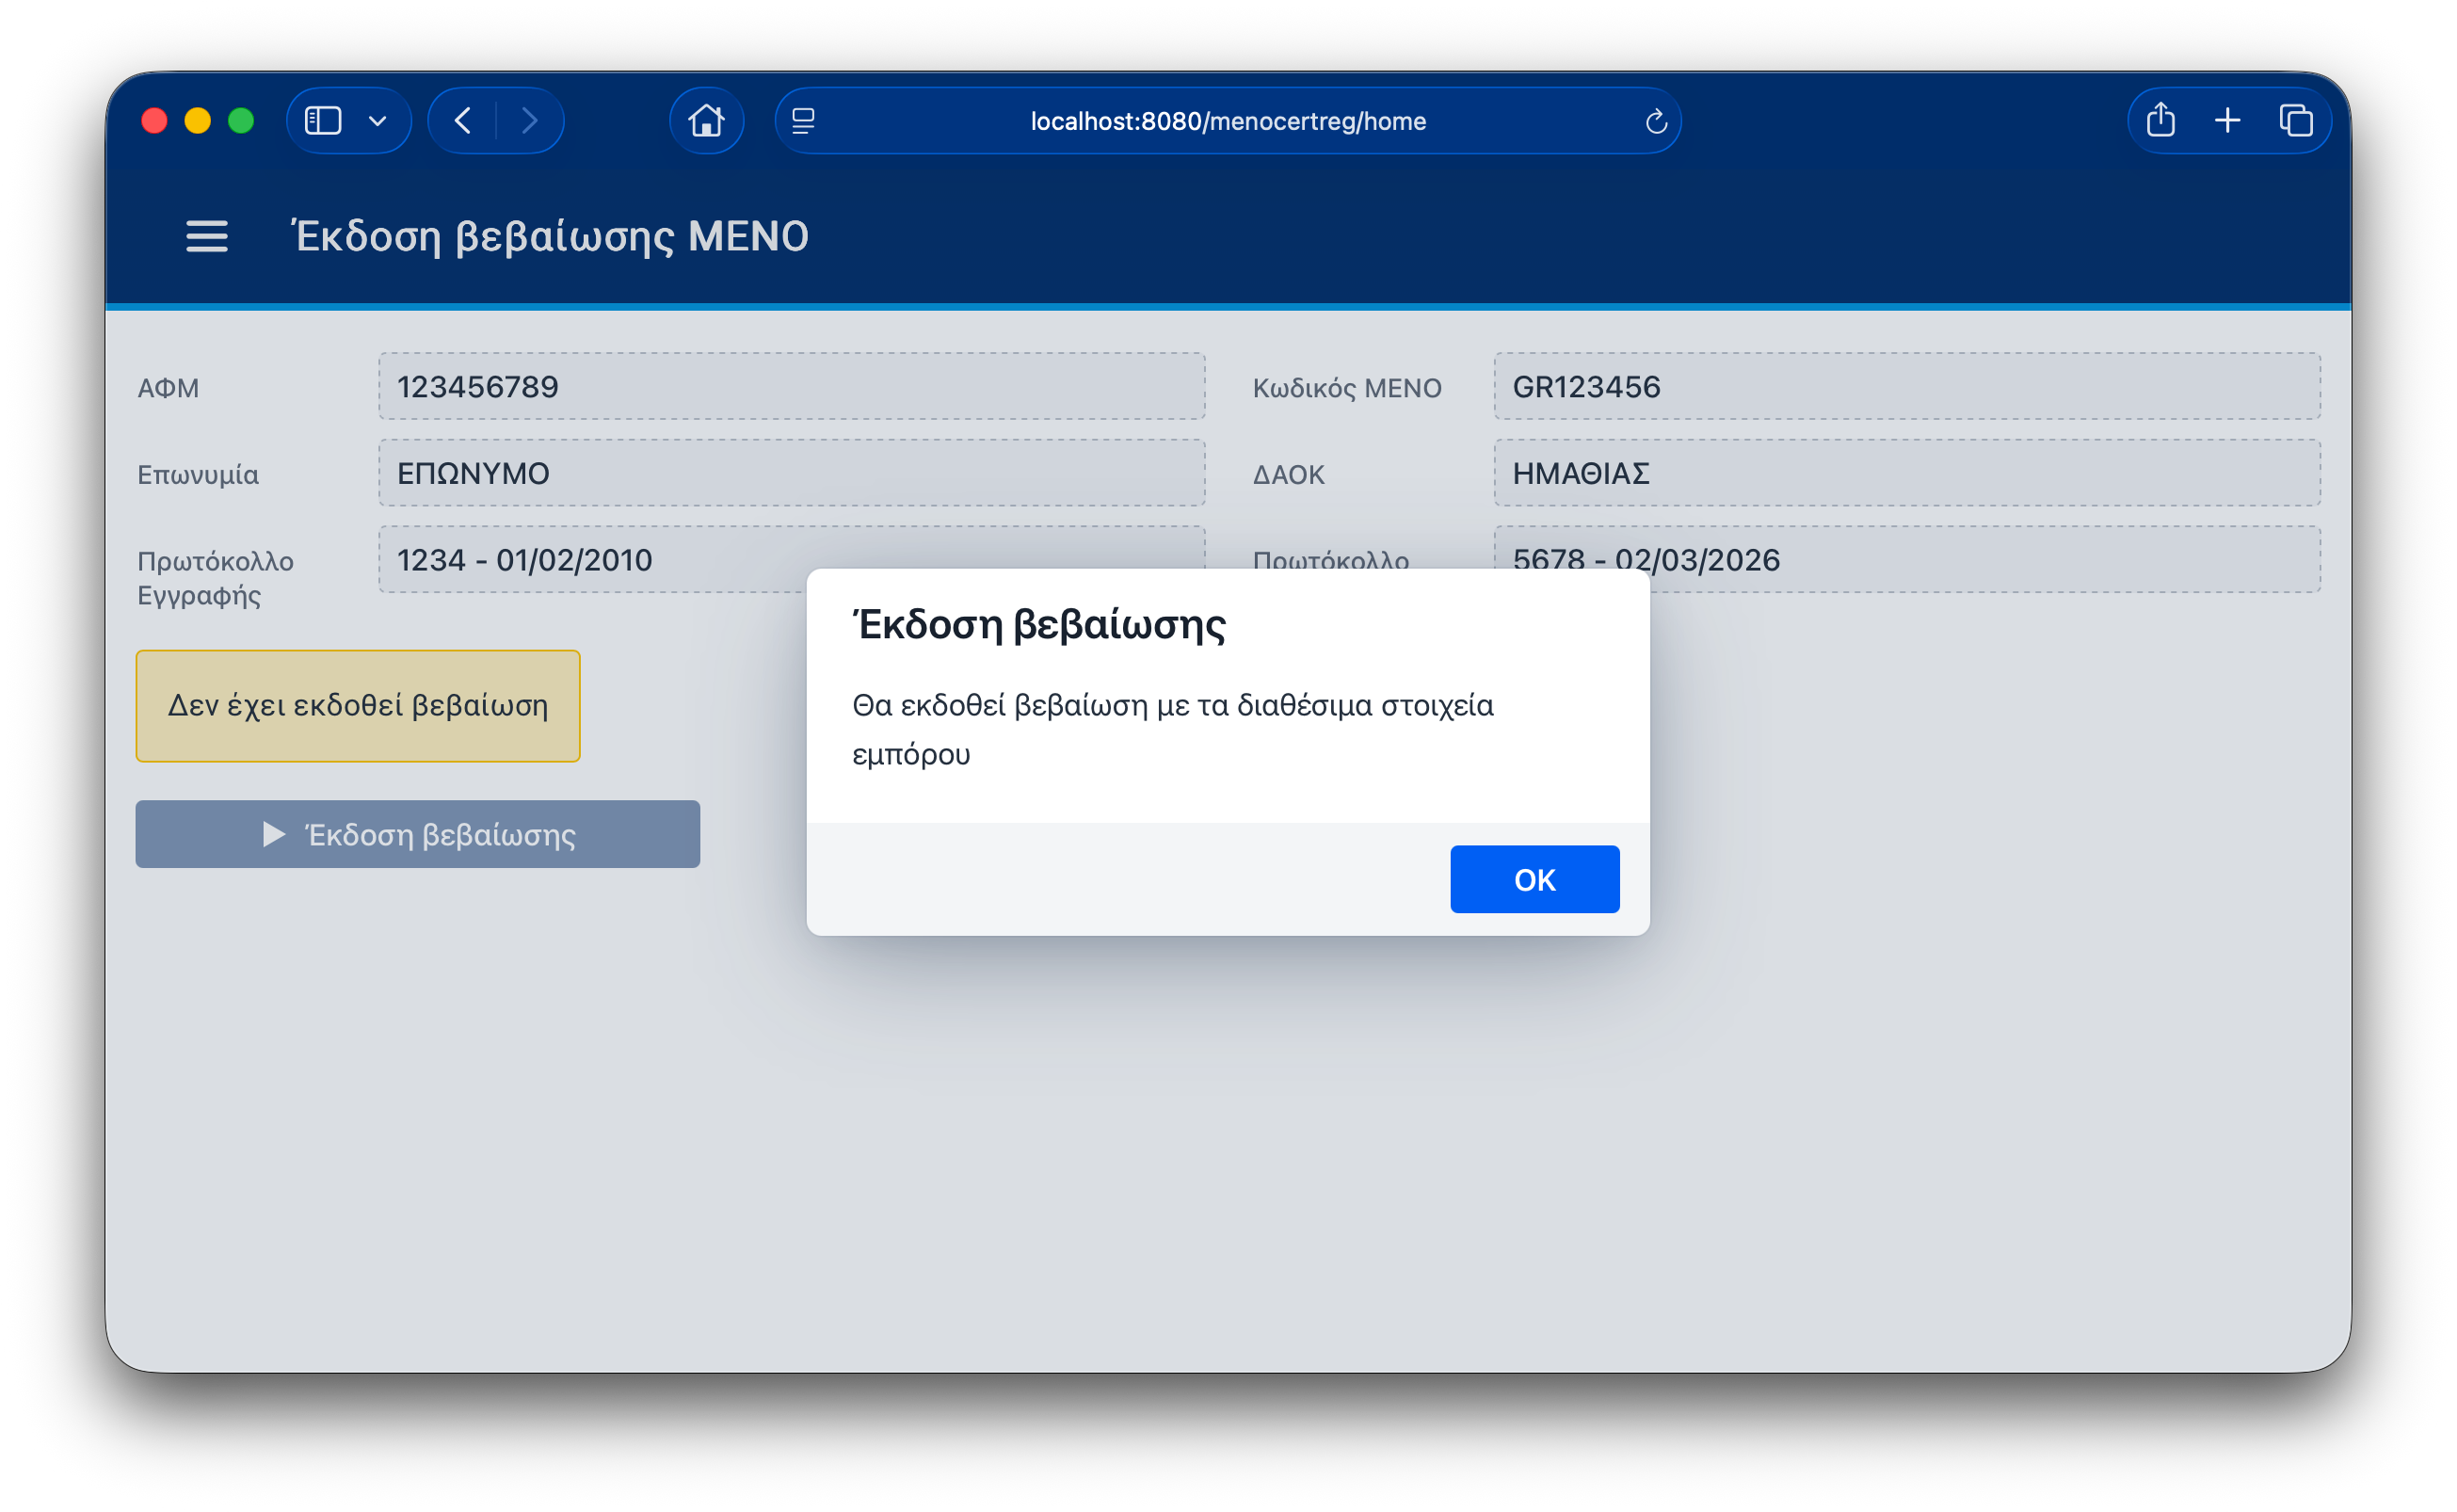Open the share sheet icon
2457x1512 pixels.
point(2160,120)
